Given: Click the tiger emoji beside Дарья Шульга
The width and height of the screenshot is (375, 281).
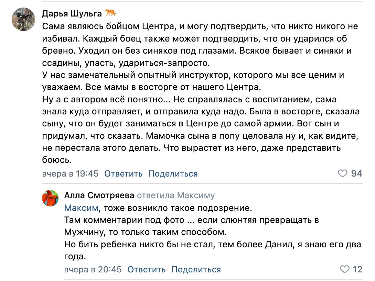Looking at the screenshot, I should 110,13.
